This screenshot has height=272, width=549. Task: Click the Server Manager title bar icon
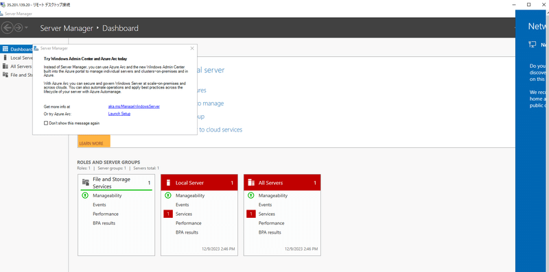coord(2,14)
